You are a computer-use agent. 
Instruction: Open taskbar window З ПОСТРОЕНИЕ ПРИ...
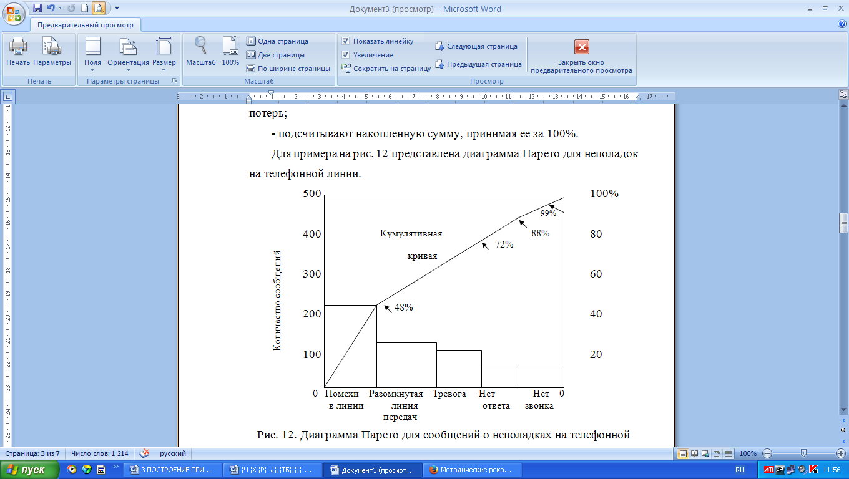(x=172, y=470)
